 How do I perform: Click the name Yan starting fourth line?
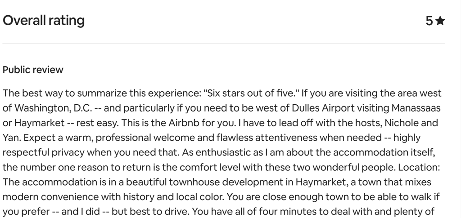(10, 137)
